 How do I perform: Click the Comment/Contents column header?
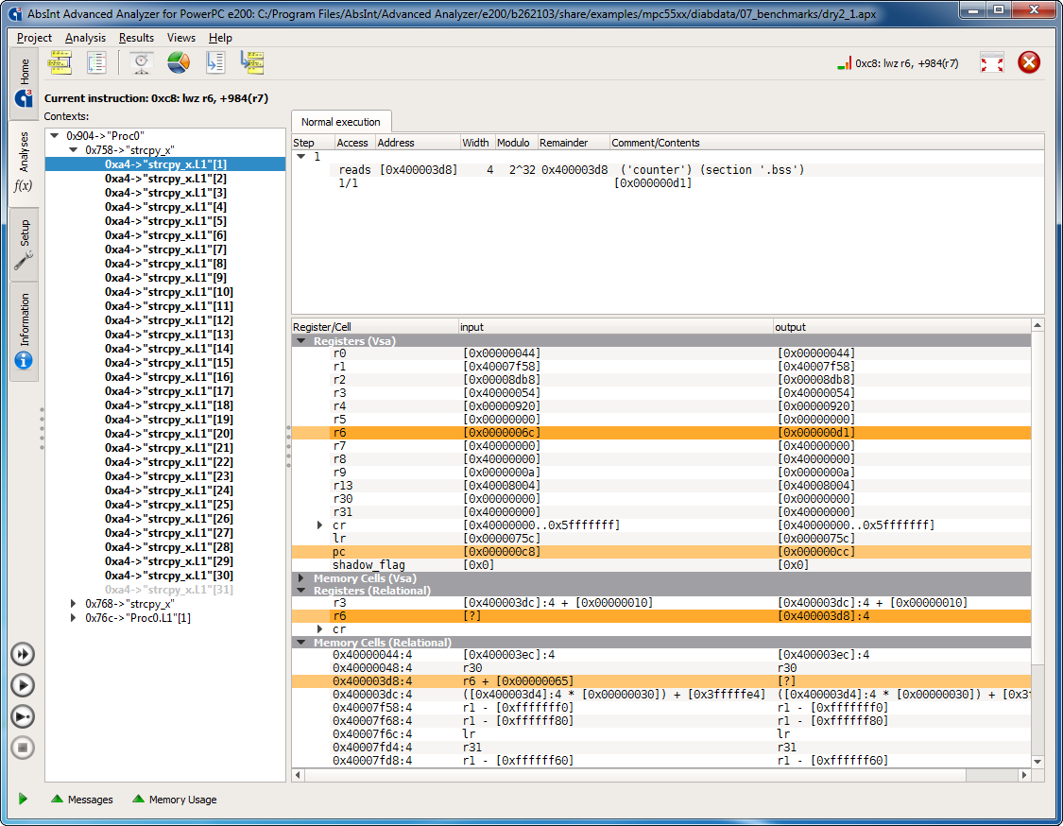655,143
